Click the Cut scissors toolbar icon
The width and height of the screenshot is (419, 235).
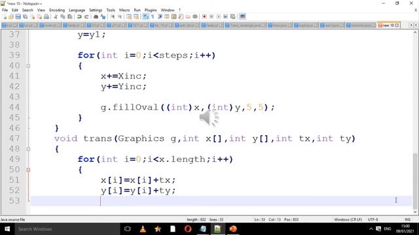pos(56,17)
